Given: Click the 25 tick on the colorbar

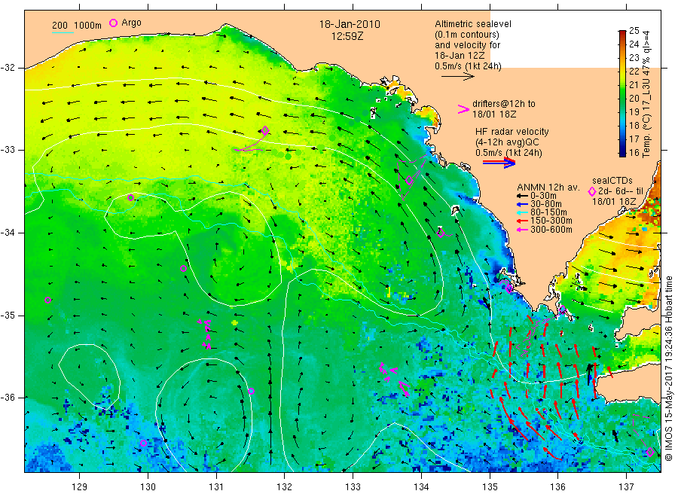Looking at the screenshot, I should pyautogui.click(x=634, y=31).
